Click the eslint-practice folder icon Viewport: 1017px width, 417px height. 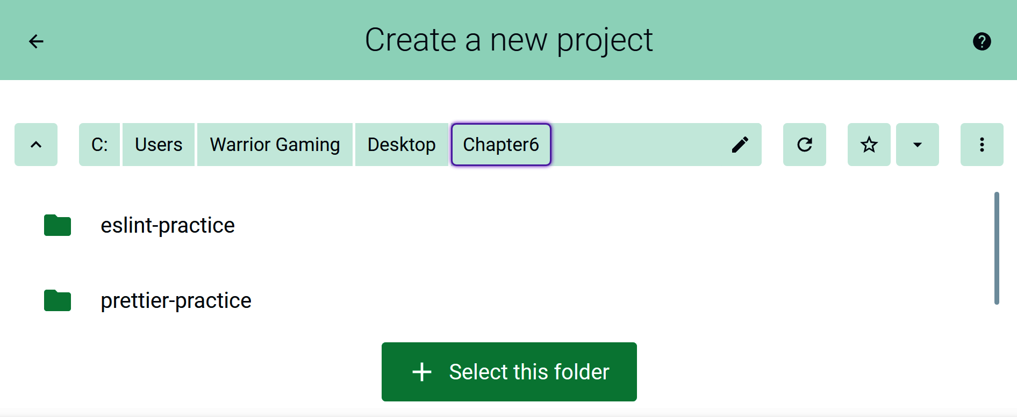pos(58,225)
